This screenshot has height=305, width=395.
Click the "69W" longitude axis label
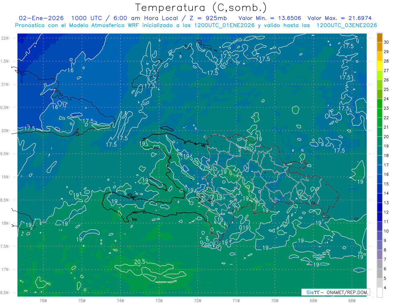[313, 300]
